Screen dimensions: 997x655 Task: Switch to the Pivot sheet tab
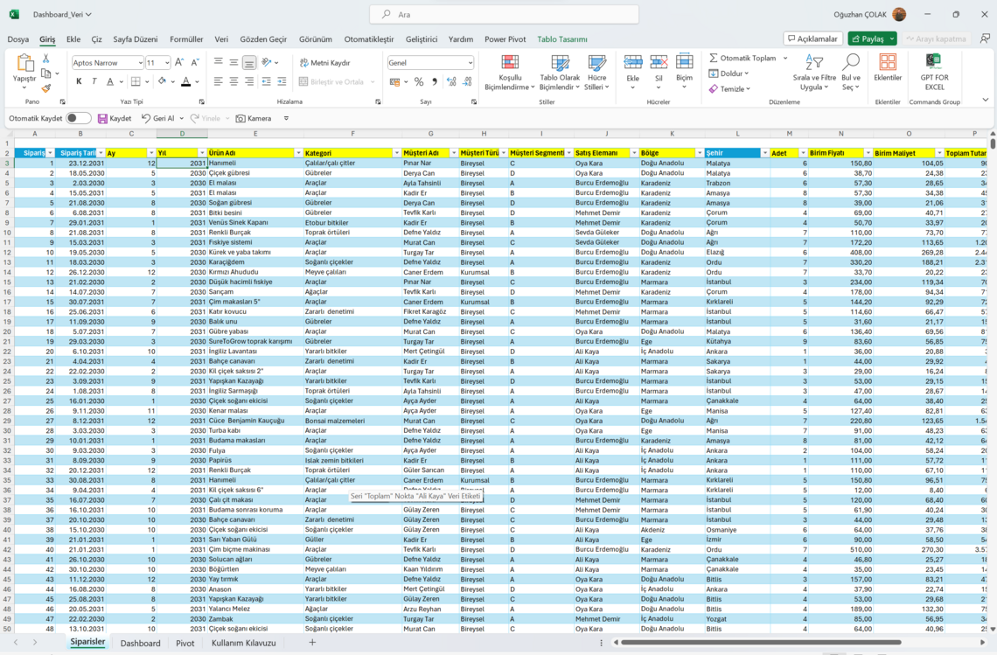[185, 643]
